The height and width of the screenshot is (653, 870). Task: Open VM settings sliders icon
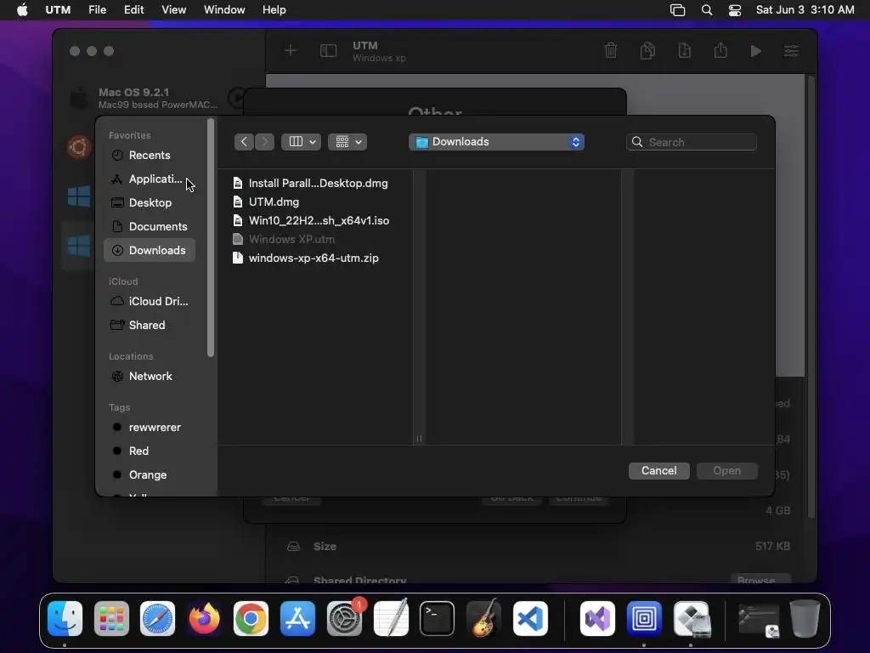tap(791, 51)
